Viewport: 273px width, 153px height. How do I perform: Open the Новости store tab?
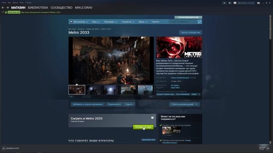155,22
